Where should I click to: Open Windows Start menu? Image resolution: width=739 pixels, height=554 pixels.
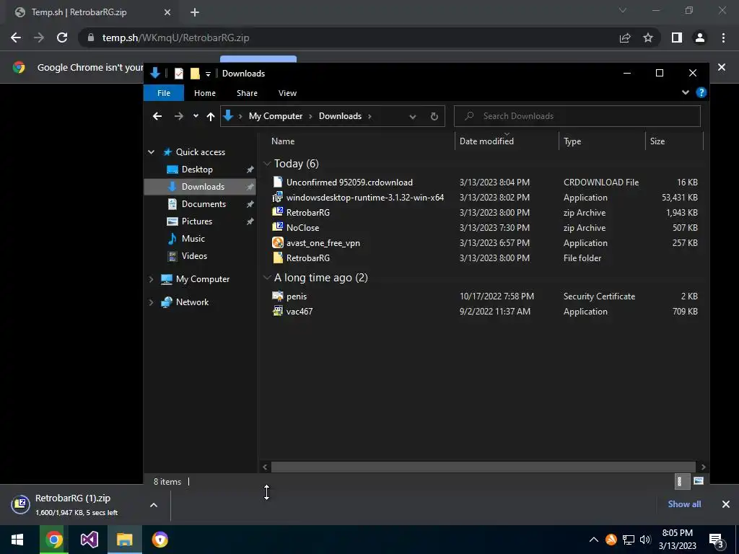coord(17,540)
